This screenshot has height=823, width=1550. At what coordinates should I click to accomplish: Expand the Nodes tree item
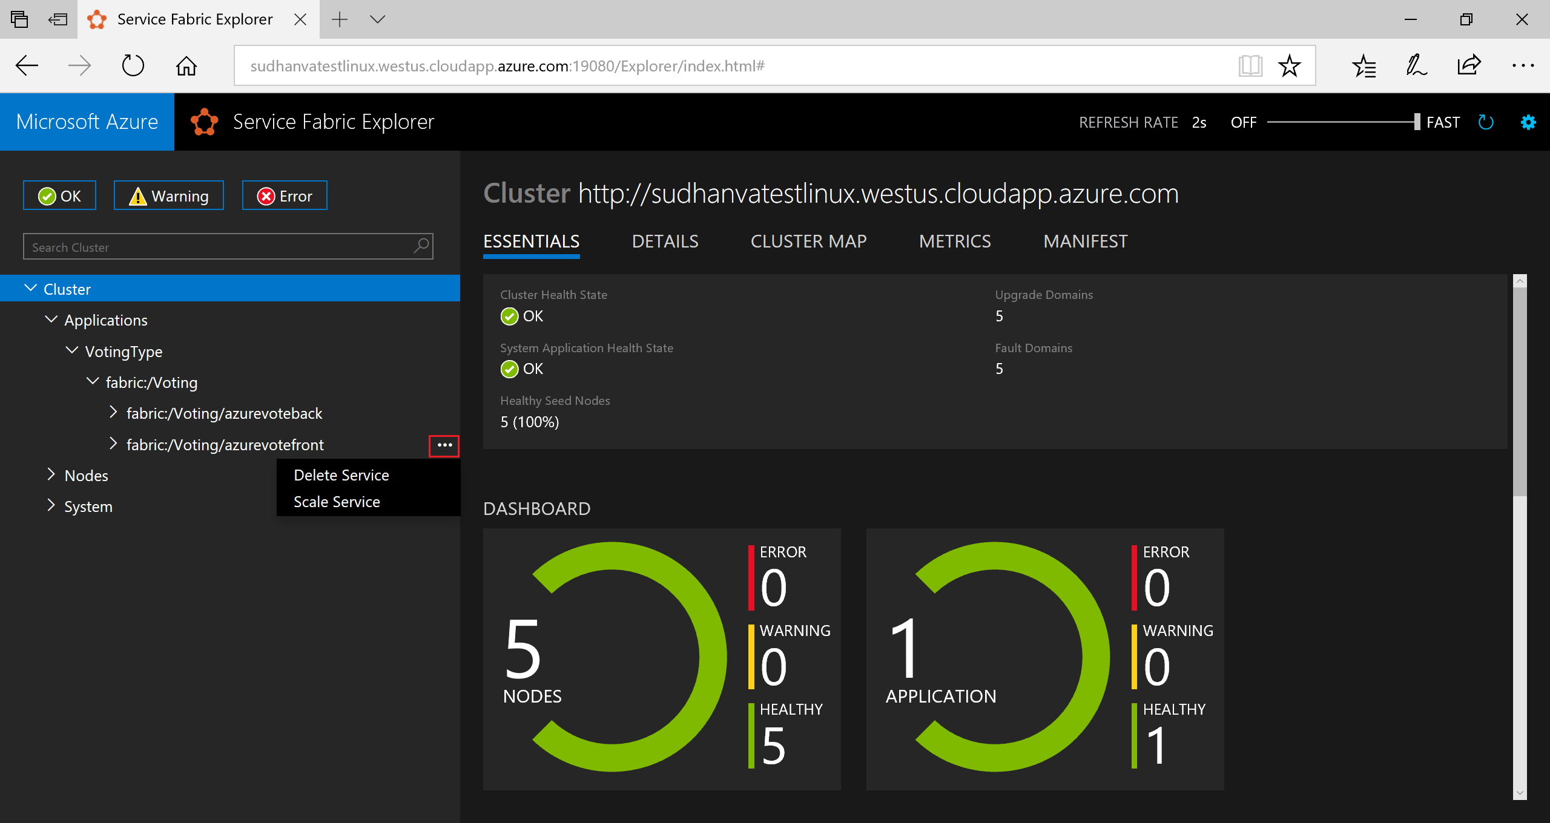click(x=51, y=476)
